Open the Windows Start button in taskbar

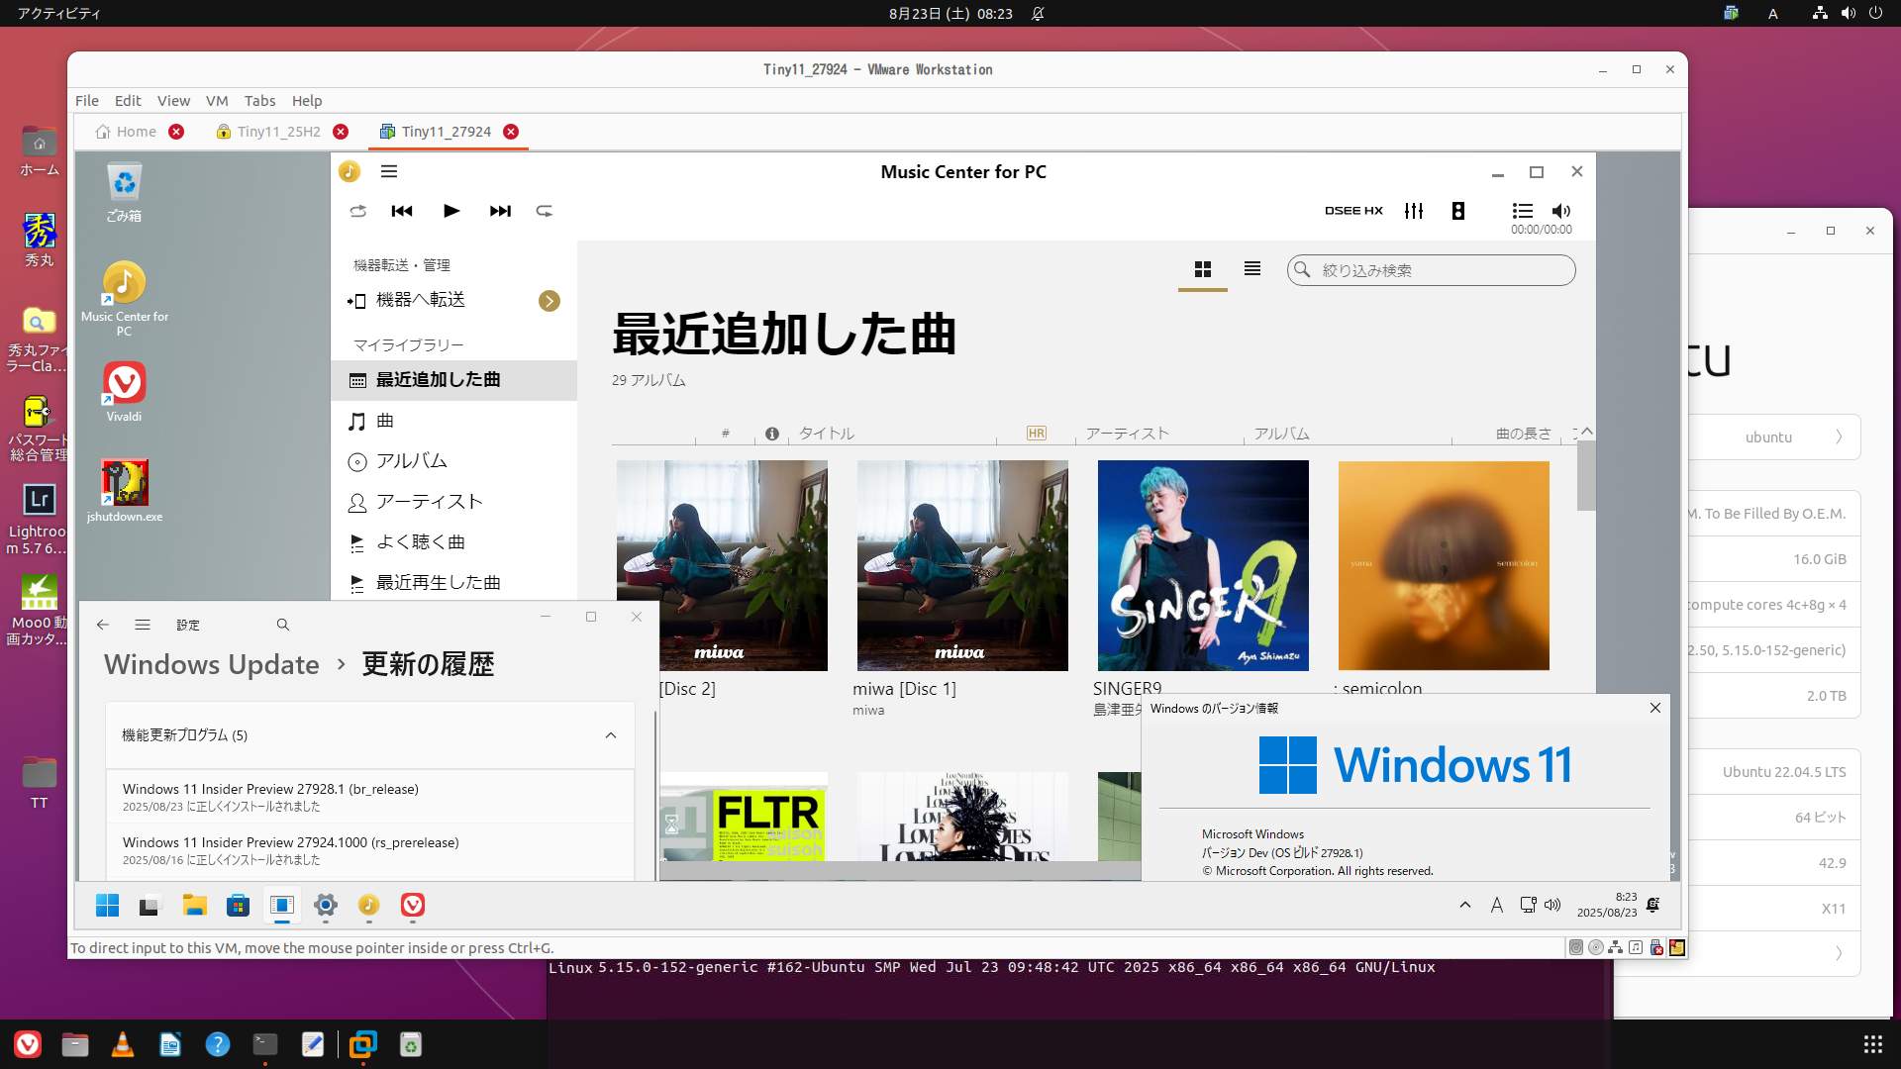107,905
